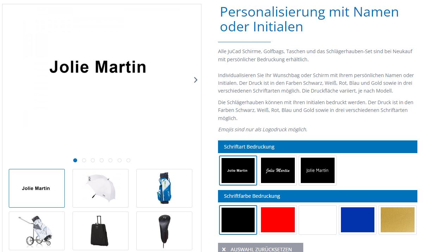The width and height of the screenshot is (423, 252).
Task: Select the blue golf bag thumbnail
Action: (164, 188)
